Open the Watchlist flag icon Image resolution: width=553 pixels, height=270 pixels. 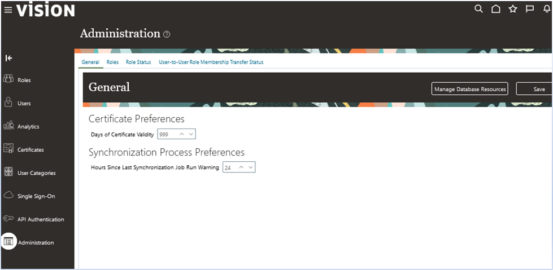(530, 9)
